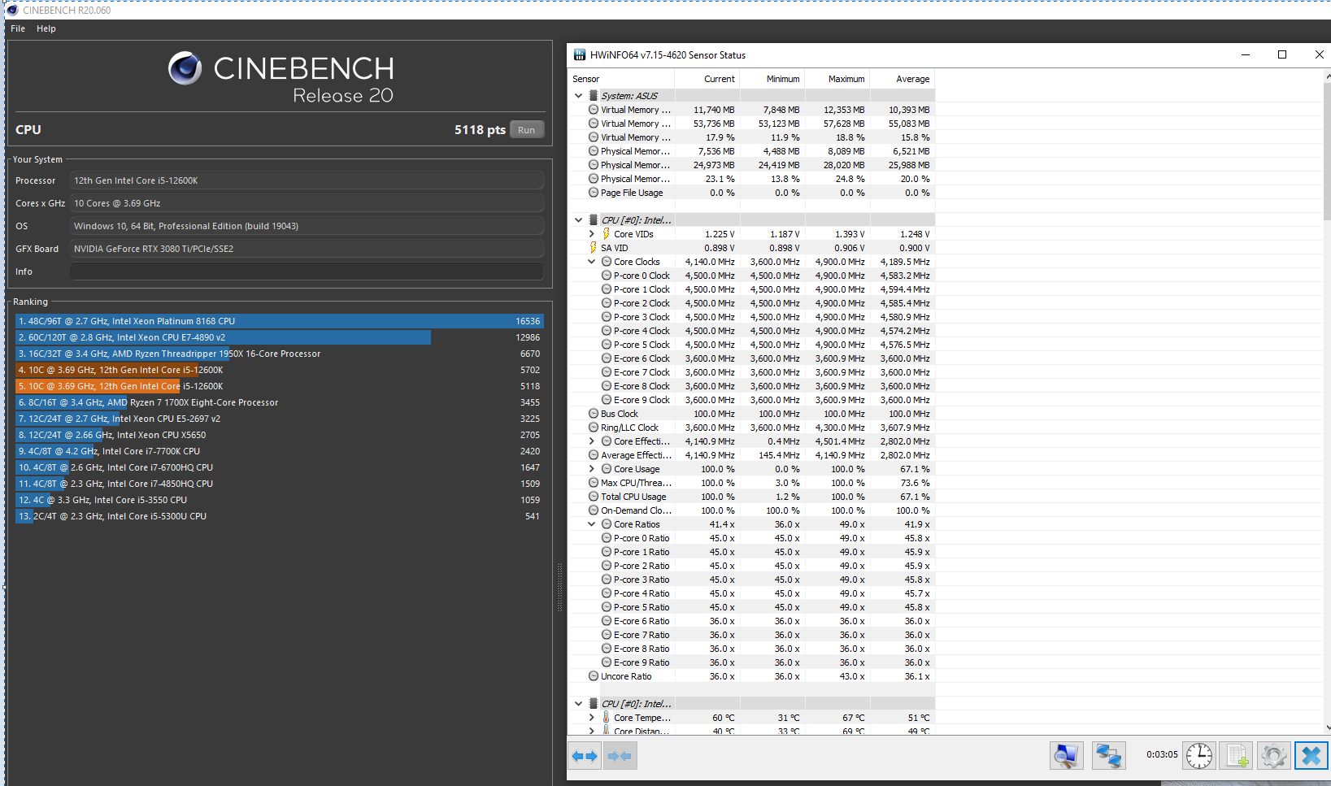Expand the Core Usage row
1331x786 pixels.
click(592, 469)
